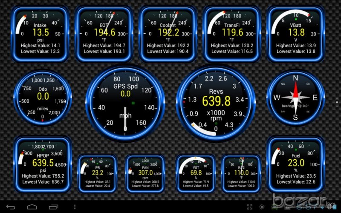Screen dimensions: 341x213
Task: Tap the Odo miles gauge
Action: pyautogui.click(x=43, y=97)
